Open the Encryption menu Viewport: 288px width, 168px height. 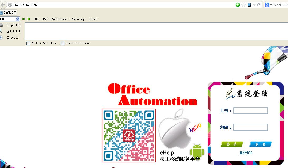point(60,19)
